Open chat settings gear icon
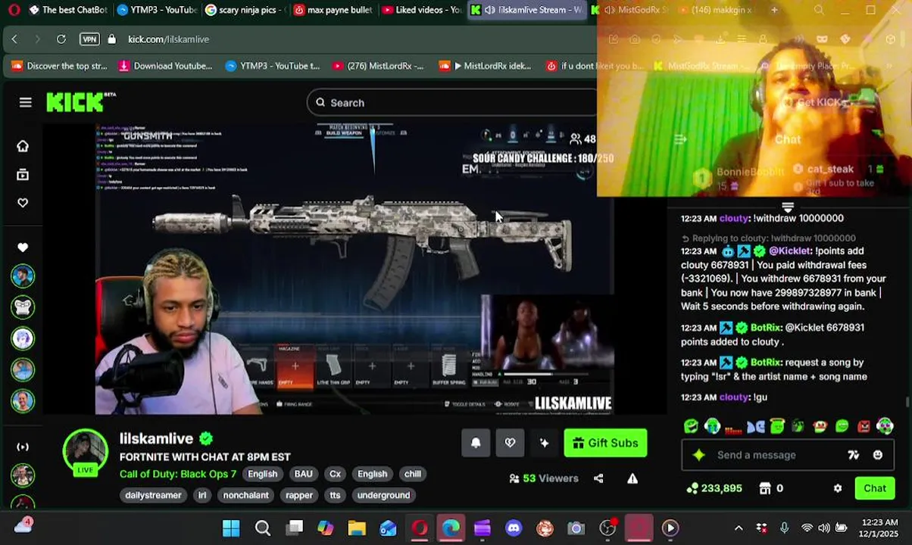This screenshot has width=912, height=545. [837, 488]
